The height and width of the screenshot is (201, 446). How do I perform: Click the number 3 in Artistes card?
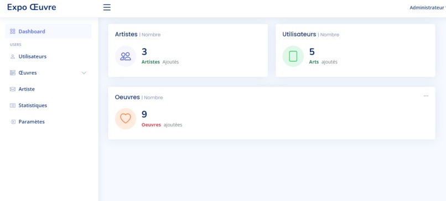coord(144,52)
